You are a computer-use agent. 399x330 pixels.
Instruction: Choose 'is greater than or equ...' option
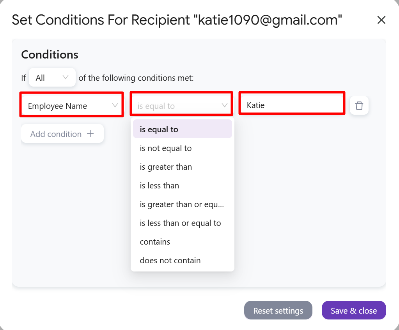(183, 204)
